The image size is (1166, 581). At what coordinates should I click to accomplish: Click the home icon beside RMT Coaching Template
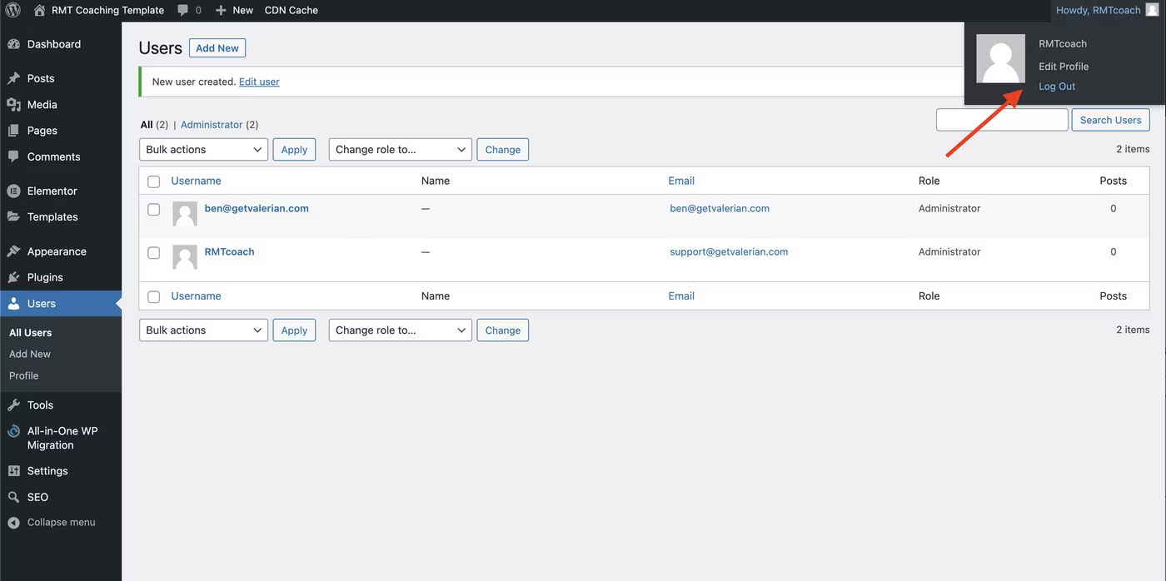coord(39,11)
